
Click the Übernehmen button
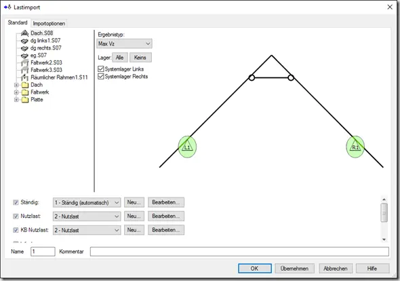point(294,269)
